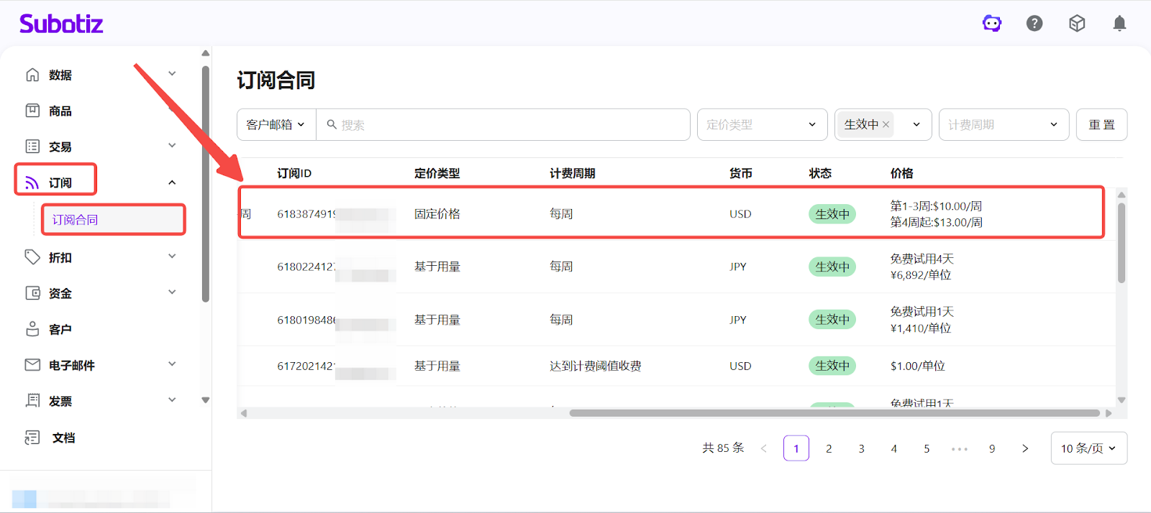The width and height of the screenshot is (1151, 513).
Task: Collapse the 订阅 sidebar section
Action: click(x=172, y=182)
